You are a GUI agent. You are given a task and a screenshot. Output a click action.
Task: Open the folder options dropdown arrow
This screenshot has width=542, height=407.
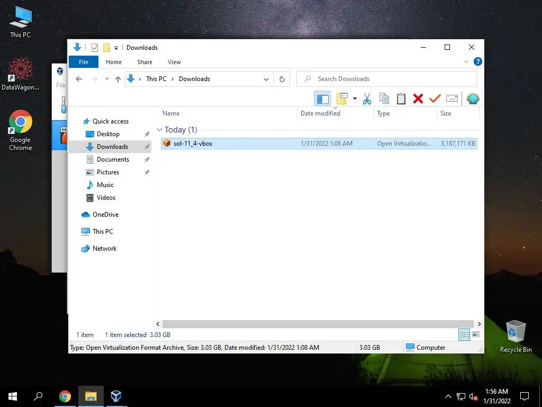pos(355,99)
